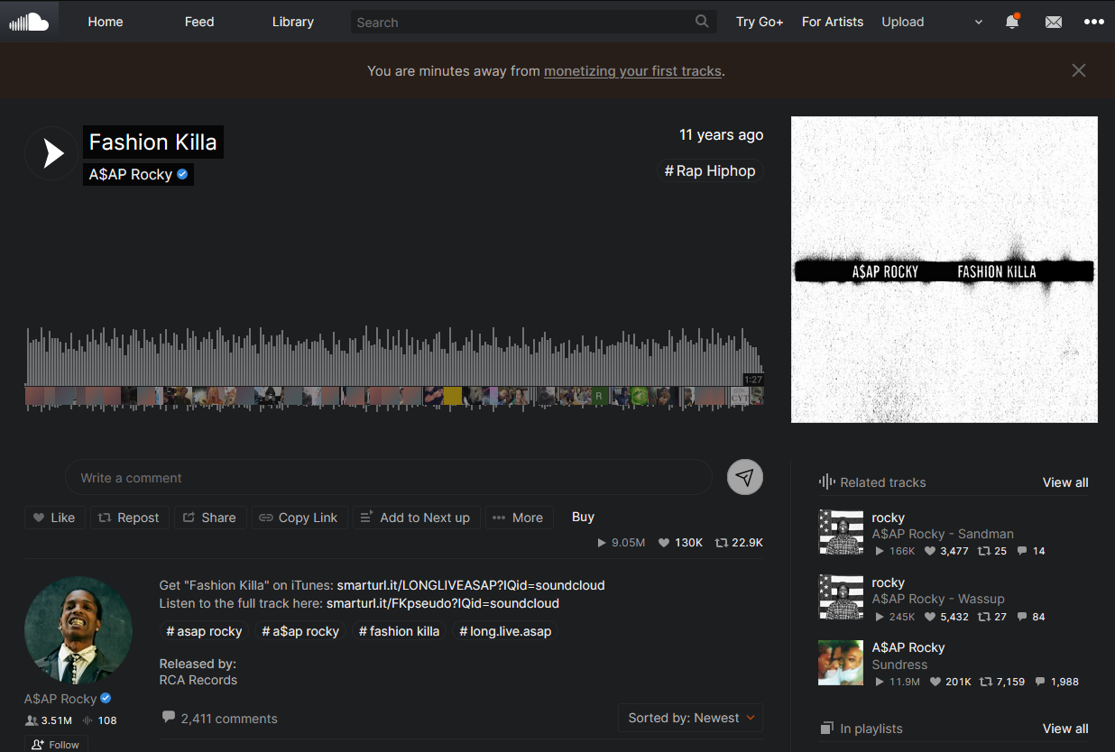Click the 2,411 comments heading
The height and width of the screenshot is (752, 1115).
[219, 719]
